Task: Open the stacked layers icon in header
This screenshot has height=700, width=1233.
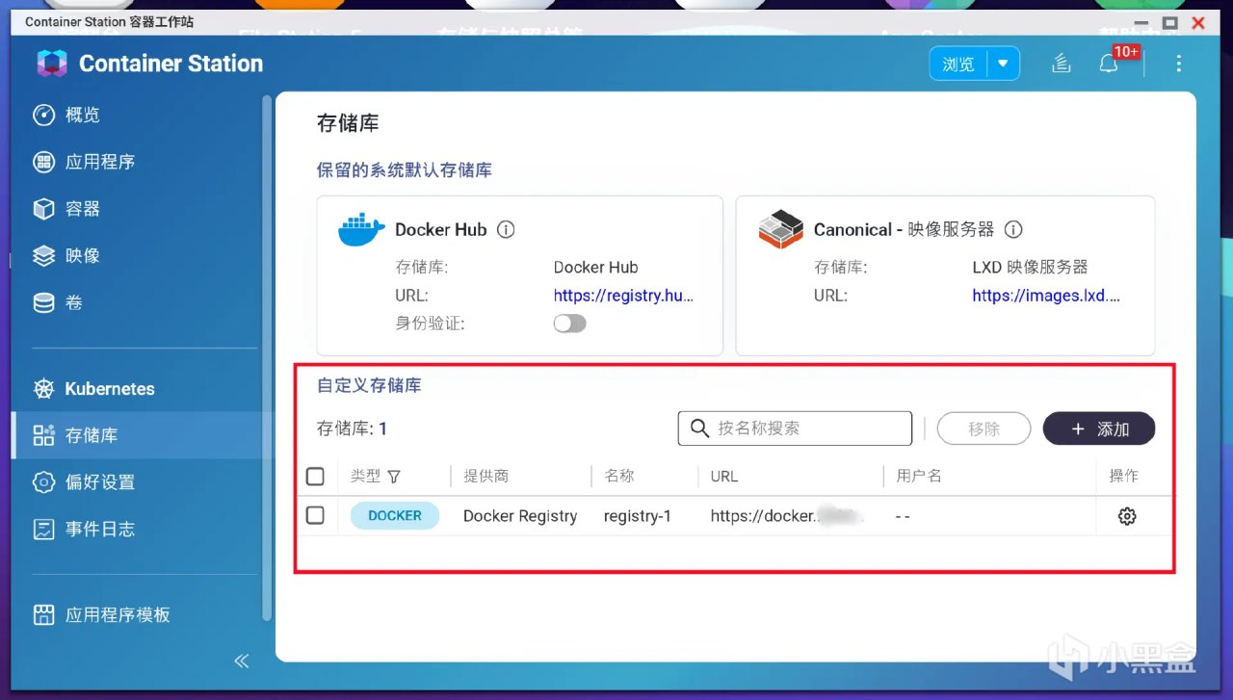Action: pos(1061,64)
